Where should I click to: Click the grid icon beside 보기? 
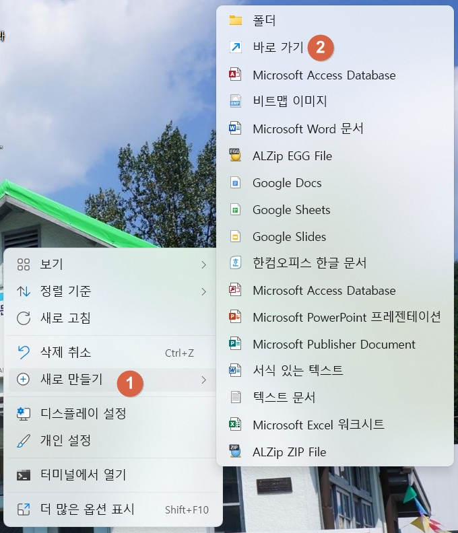point(24,264)
